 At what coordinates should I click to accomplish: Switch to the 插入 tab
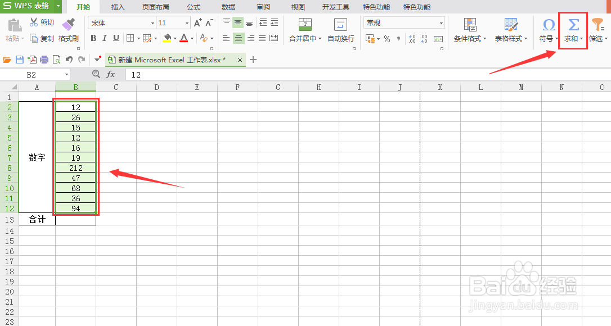[118, 7]
